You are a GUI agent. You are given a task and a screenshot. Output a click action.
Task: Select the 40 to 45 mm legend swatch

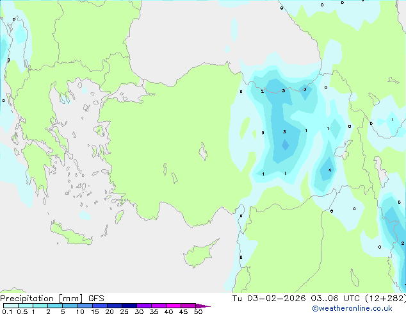(x=173, y=306)
